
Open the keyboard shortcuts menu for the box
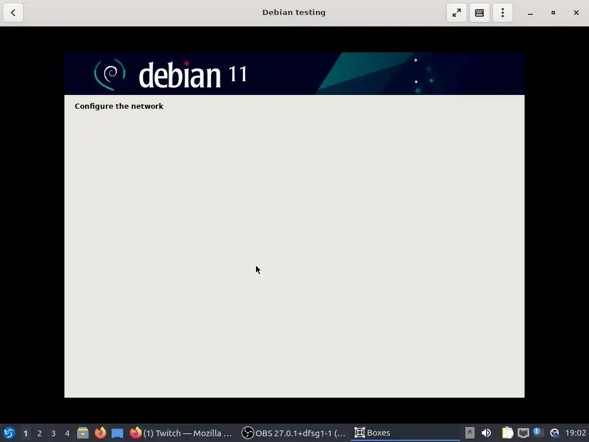[479, 13]
